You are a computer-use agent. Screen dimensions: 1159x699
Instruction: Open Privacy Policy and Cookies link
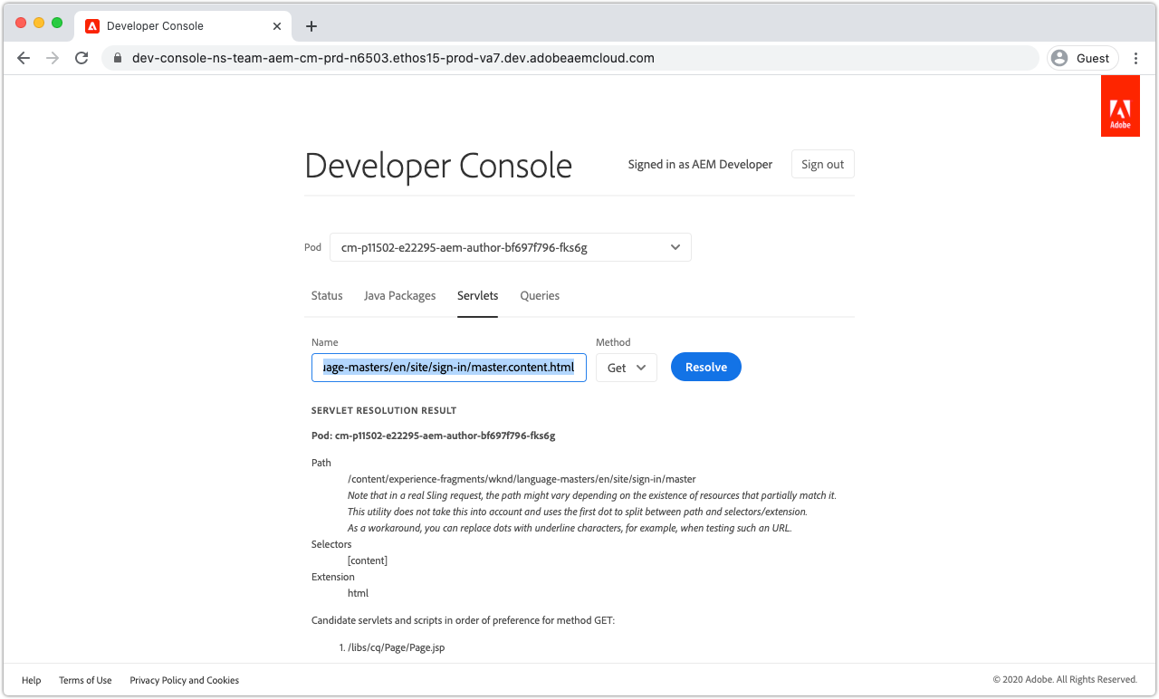(185, 680)
